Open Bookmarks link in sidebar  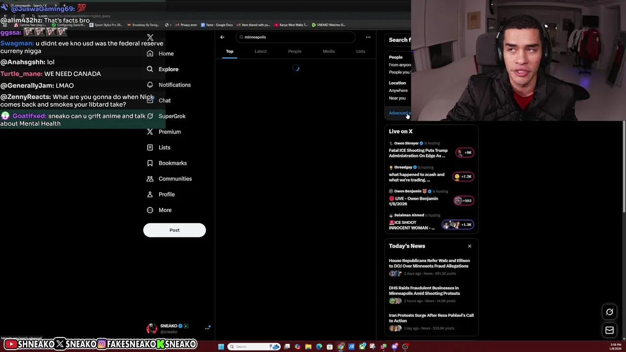click(173, 163)
